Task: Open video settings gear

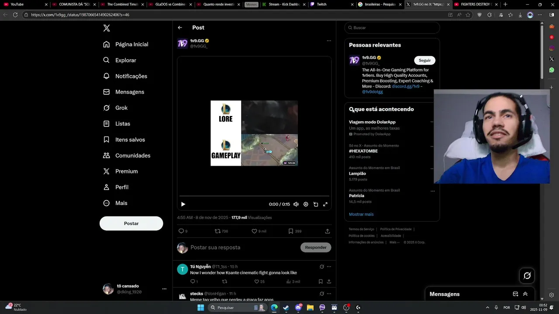Action: click(x=306, y=204)
